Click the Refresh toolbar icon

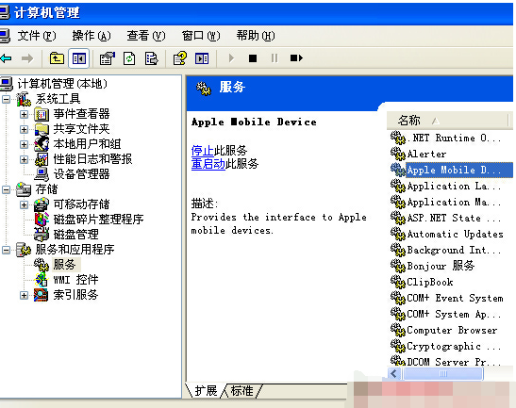point(129,58)
